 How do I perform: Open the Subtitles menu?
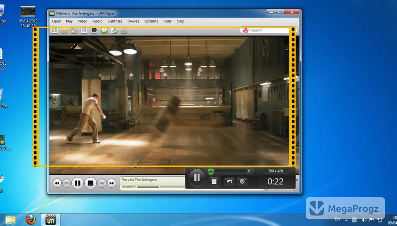(x=115, y=21)
